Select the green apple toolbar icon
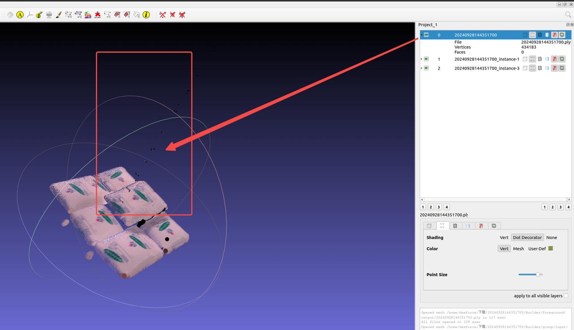Screen dimensions: 574x330 [39, 15]
